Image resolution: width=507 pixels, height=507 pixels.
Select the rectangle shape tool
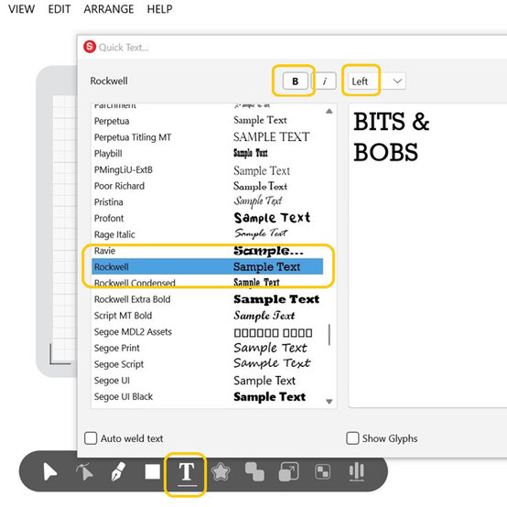pos(152,471)
